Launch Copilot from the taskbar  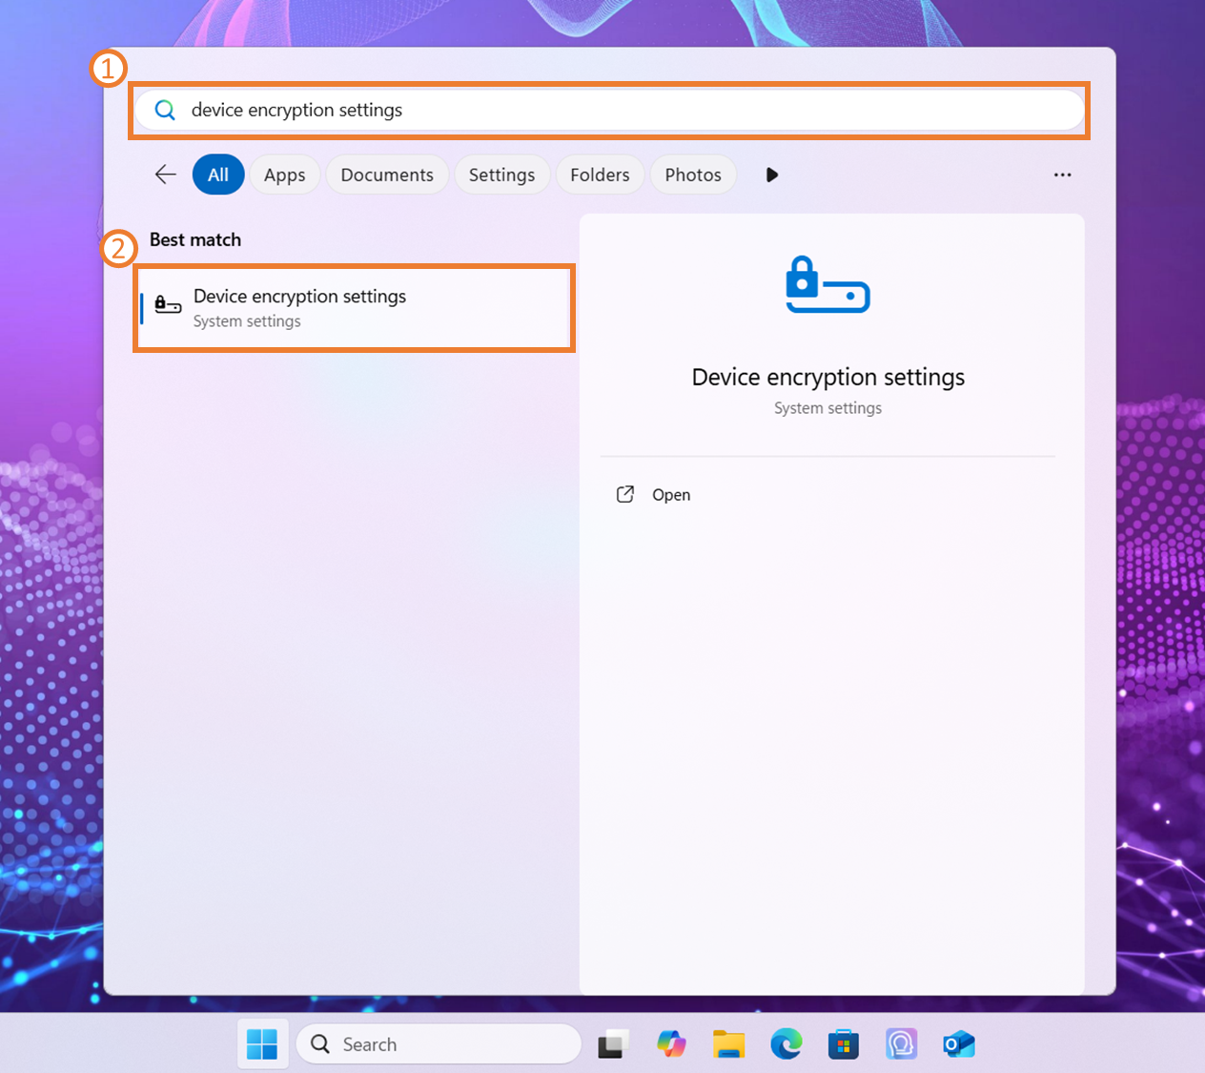coord(671,1044)
